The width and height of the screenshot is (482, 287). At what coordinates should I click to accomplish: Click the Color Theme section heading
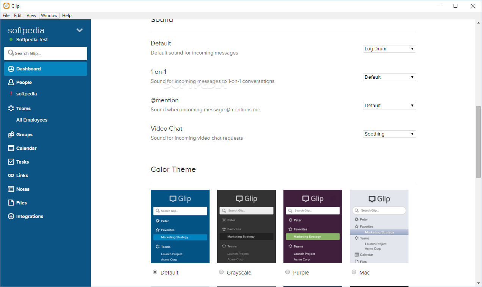click(173, 169)
